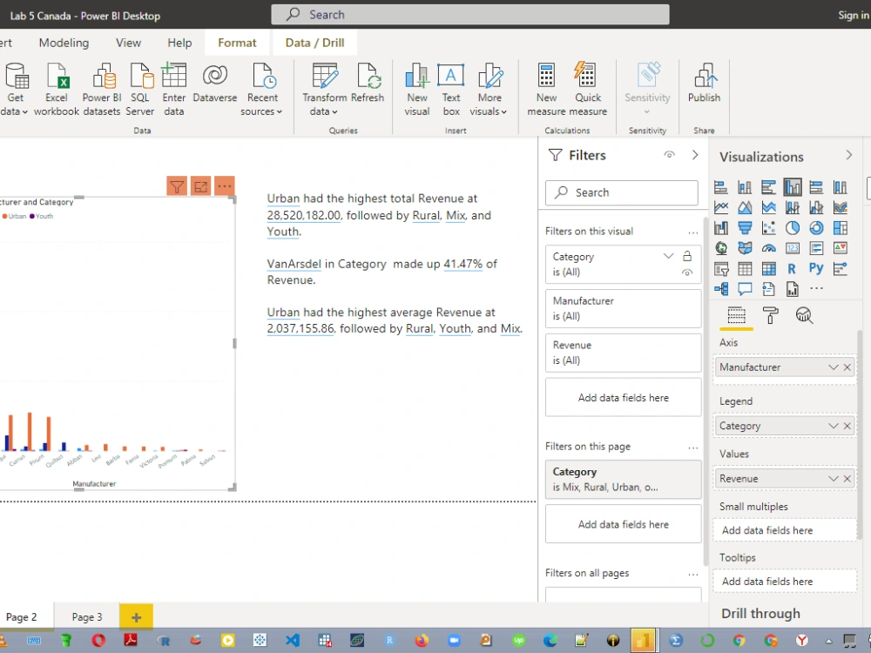871x653 pixels.
Task: Insert the globe map visual
Action: click(x=721, y=248)
